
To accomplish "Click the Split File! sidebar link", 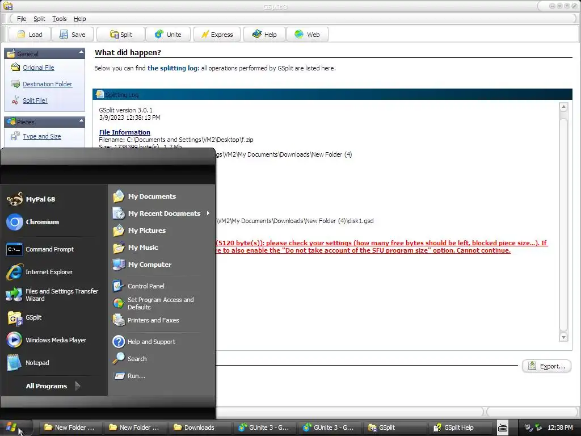I will pyautogui.click(x=35, y=100).
